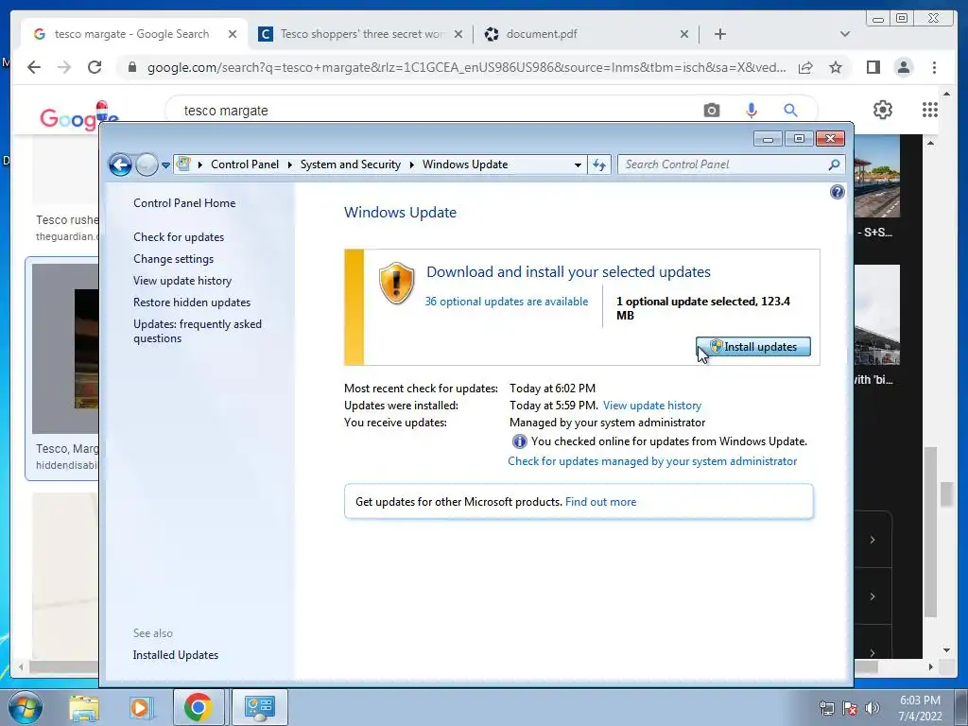
Task: Open a new Chrome tab
Action: (719, 34)
